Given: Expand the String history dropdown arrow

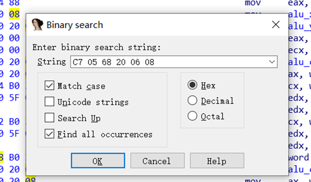Looking at the screenshot, I should (x=272, y=62).
